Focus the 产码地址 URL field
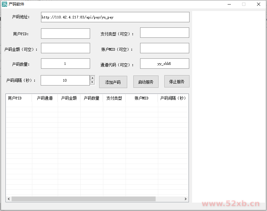 click(115, 17)
